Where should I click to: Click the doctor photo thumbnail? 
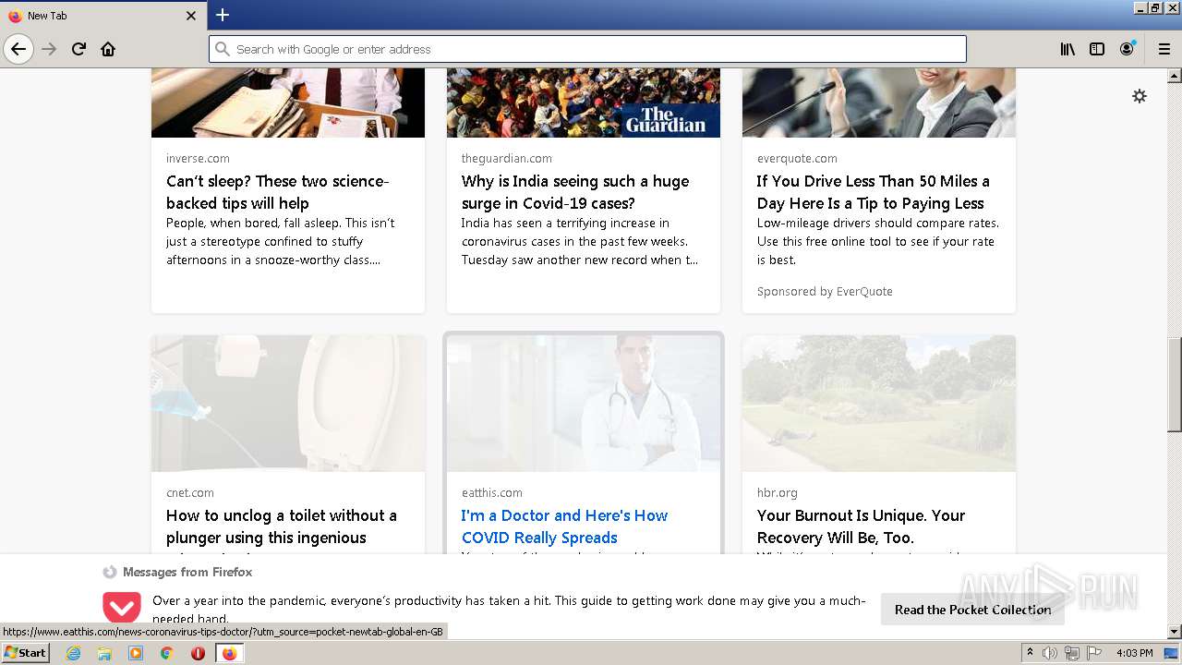(584, 404)
